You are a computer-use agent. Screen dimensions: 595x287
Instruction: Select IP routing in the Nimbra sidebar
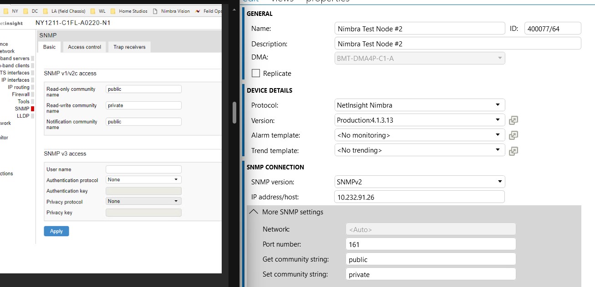point(18,87)
